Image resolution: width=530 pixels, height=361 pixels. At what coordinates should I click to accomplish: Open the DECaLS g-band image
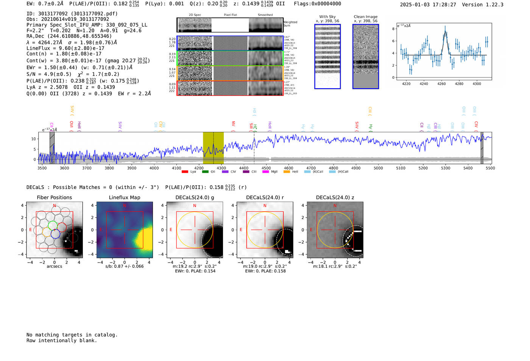[195, 230]
